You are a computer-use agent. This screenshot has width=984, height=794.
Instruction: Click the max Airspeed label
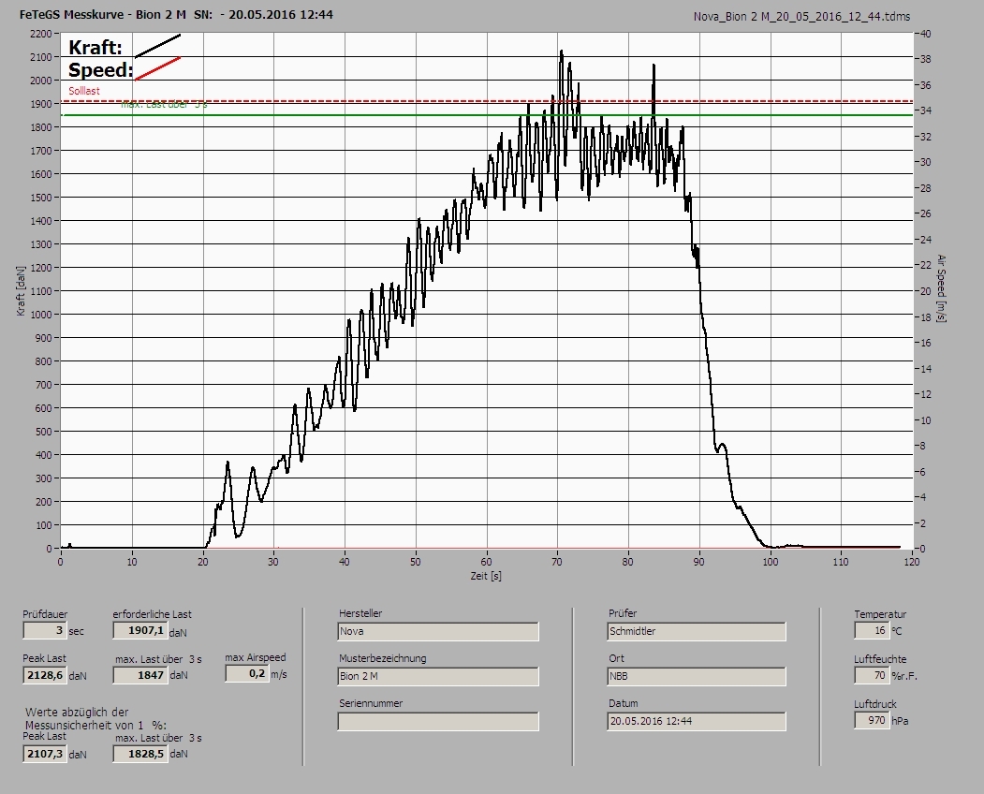tap(256, 658)
